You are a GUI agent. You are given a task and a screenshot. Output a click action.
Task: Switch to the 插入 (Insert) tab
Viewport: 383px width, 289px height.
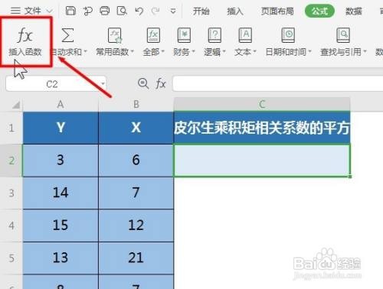pyautogui.click(x=235, y=11)
